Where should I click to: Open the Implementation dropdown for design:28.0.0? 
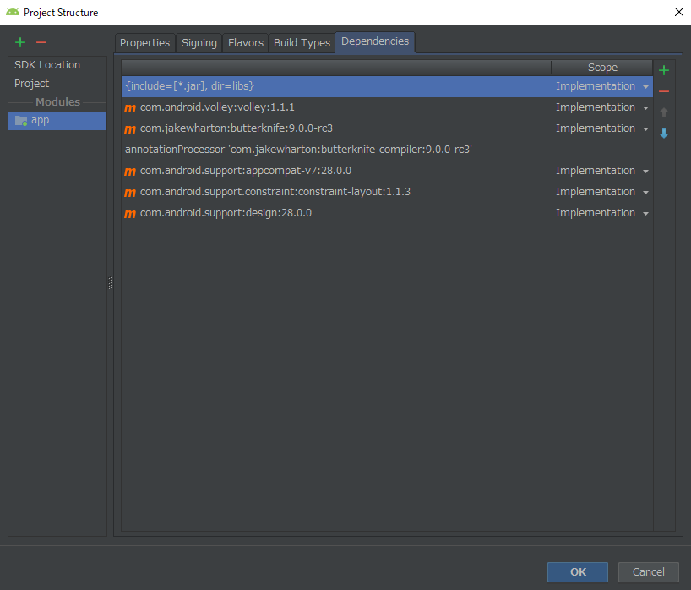[x=645, y=213]
